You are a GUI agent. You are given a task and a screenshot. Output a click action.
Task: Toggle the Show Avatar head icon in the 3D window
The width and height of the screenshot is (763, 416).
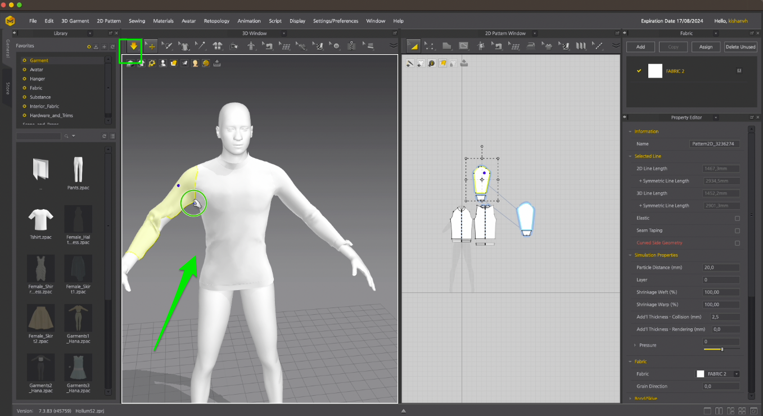pos(195,63)
